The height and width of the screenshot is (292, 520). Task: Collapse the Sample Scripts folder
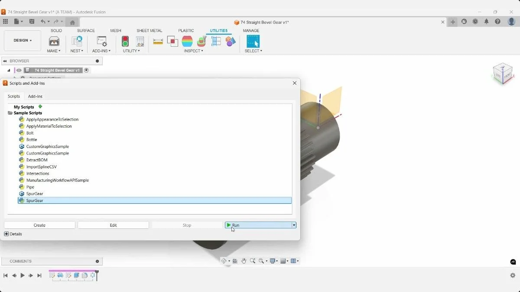pos(10,113)
